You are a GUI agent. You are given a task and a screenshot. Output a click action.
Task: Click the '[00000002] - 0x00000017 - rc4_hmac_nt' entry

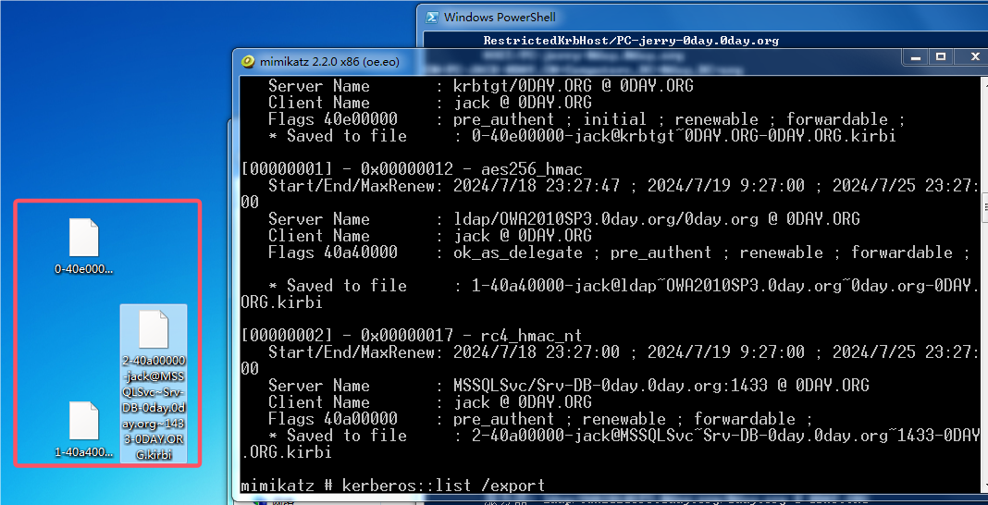[x=412, y=336]
